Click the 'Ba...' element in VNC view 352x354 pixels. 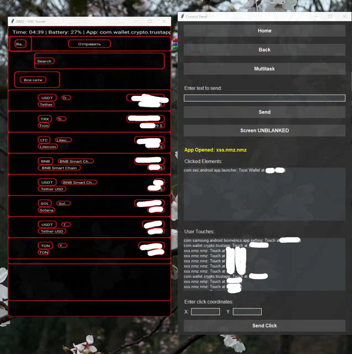point(20,44)
